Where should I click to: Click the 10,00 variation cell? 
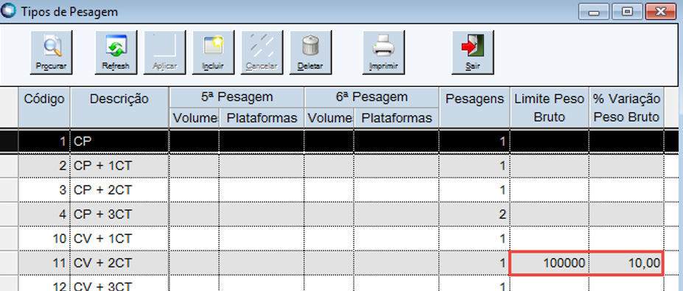626,263
